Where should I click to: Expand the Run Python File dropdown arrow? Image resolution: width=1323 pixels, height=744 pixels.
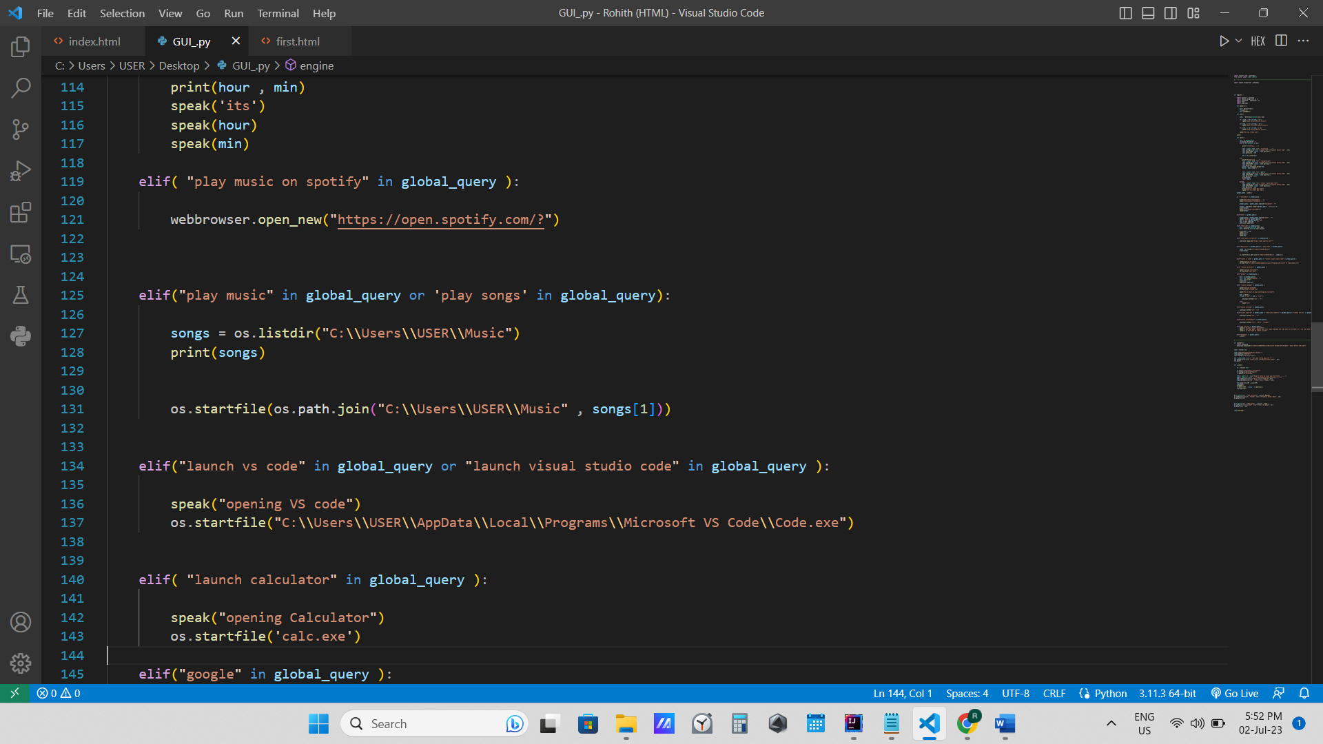coord(1239,41)
